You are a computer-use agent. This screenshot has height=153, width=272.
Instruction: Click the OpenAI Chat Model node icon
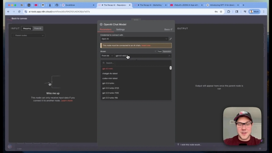click(x=101, y=24)
